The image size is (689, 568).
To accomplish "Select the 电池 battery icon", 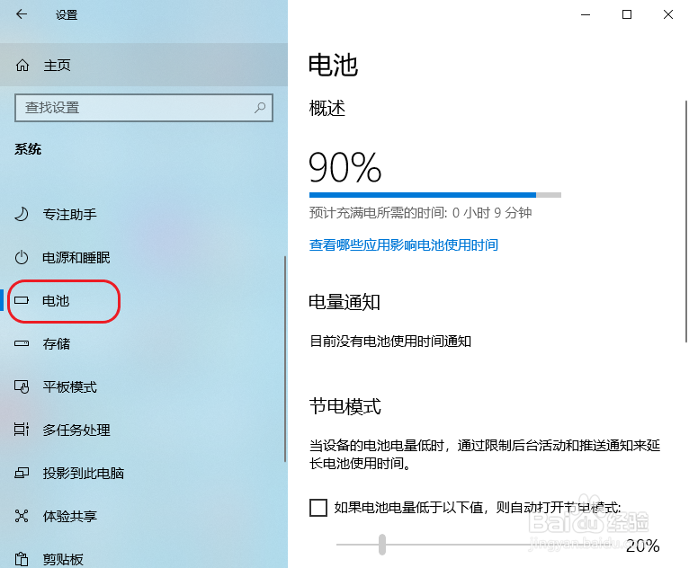I will (x=22, y=301).
